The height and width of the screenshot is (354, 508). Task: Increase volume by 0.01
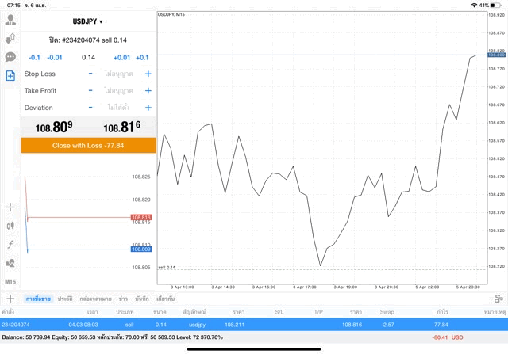point(121,58)
